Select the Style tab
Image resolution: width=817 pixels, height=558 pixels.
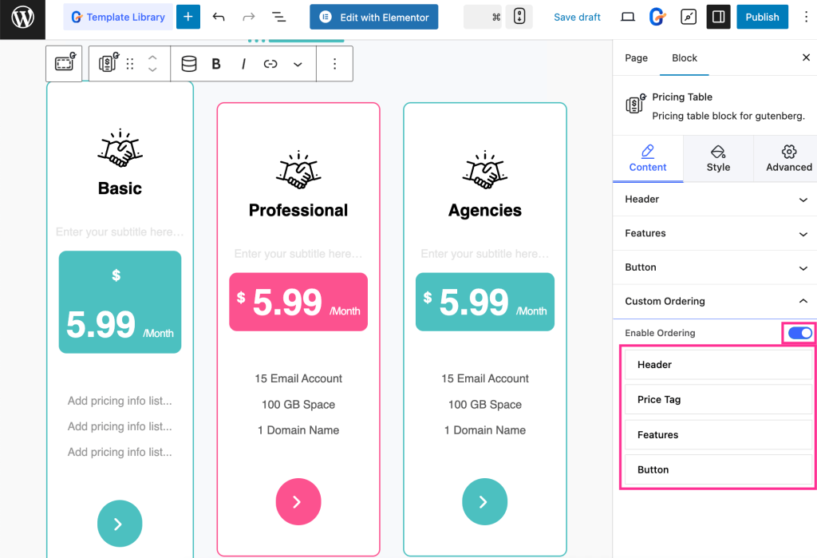[x=718, y=159]
